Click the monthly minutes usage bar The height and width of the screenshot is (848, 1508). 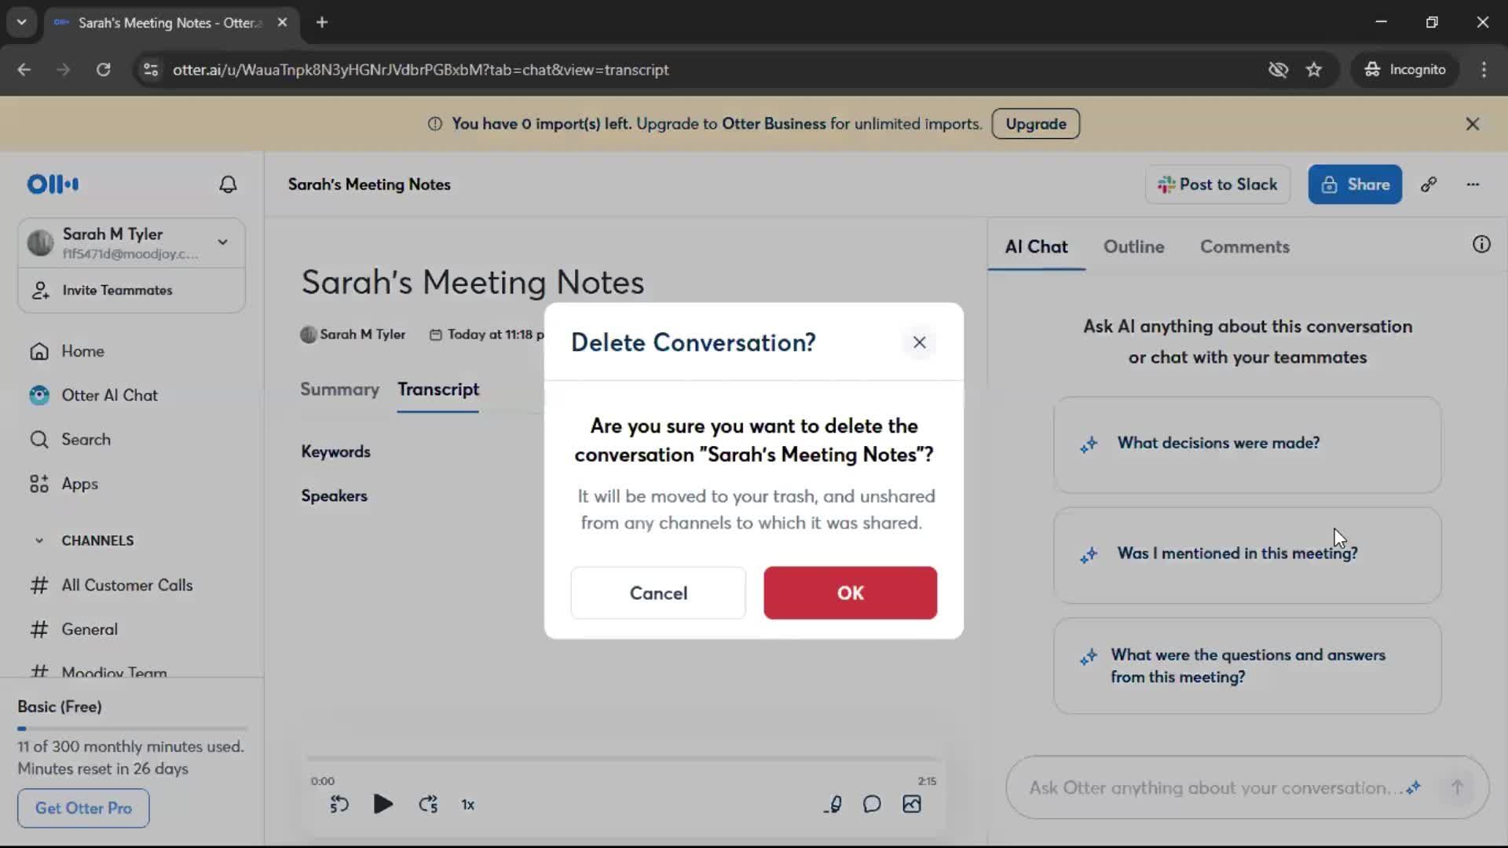coord(132,729)
